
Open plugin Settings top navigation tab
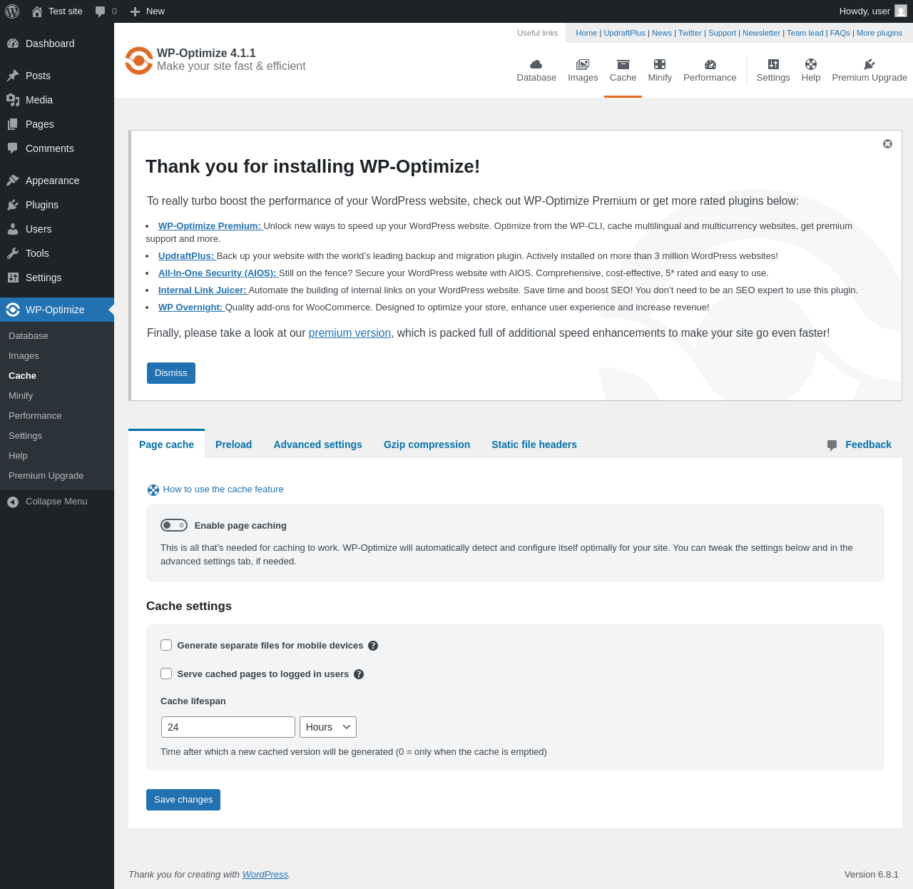coord(773,71)
